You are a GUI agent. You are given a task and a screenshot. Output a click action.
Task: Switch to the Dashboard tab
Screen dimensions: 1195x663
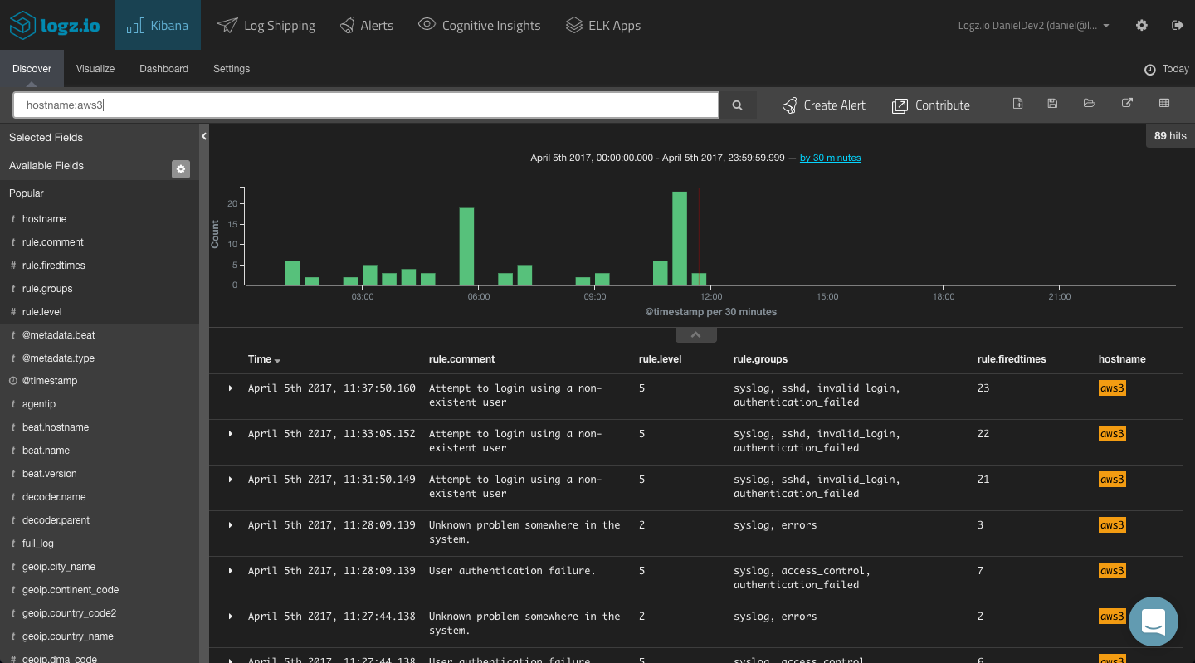(x=163, y=69)
